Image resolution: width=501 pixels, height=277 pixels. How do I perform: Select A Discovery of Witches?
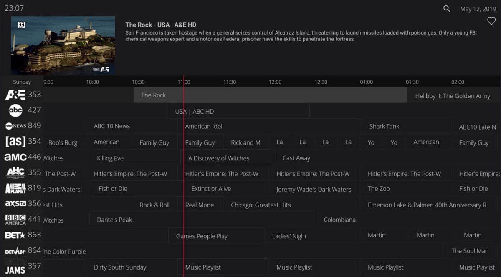coord(228,158)
